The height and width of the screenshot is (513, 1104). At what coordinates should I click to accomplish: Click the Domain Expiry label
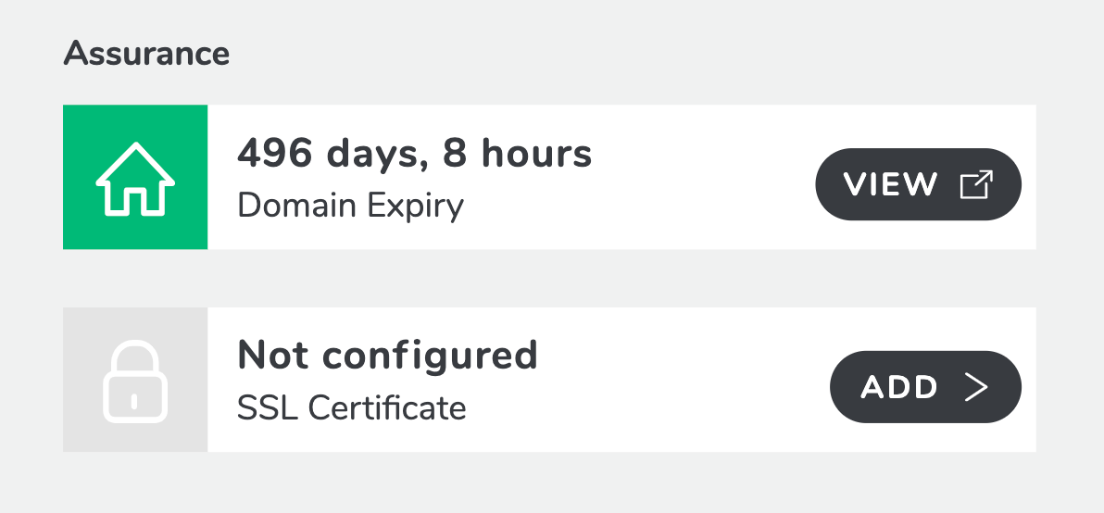pyautogui.click(x=351, y=206)
